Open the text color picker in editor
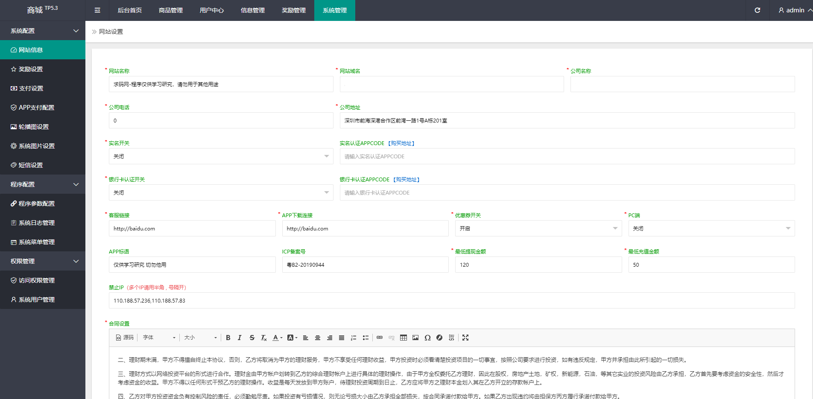 pos(278,338)
